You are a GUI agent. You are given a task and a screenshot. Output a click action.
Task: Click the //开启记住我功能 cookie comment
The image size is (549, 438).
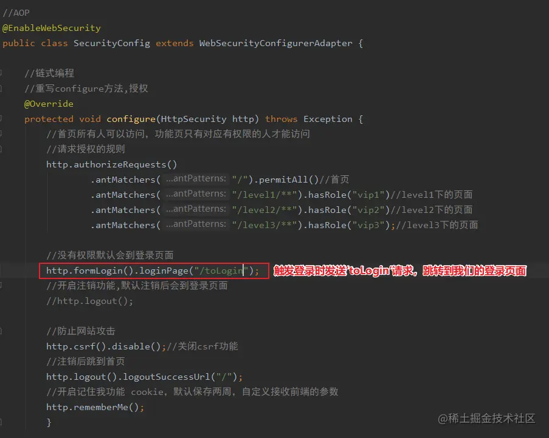pos(192,392)
